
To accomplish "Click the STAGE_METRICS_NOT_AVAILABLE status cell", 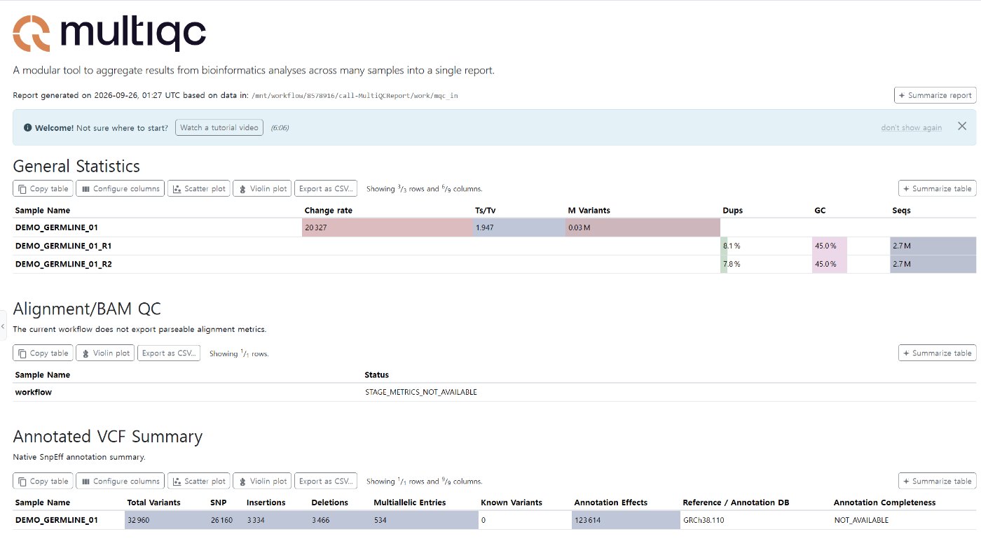I will pos(421,393).
